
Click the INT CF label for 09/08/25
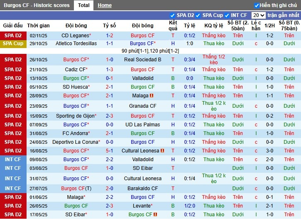pos(13,160)
